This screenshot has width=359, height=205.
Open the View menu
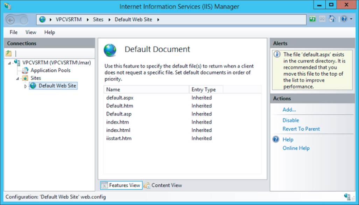click(31, 32)
